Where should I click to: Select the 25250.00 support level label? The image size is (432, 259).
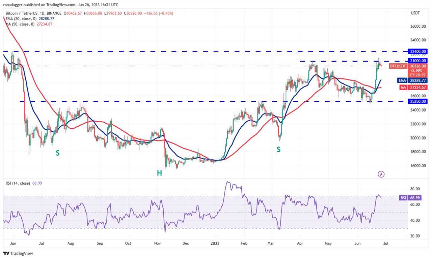point(418,101)
